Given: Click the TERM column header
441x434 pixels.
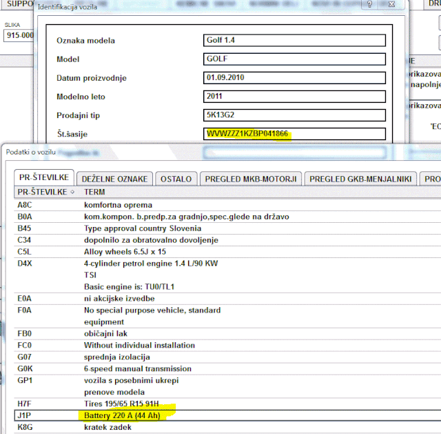Looking at the screenshot, I should click(x=94, y=192).
